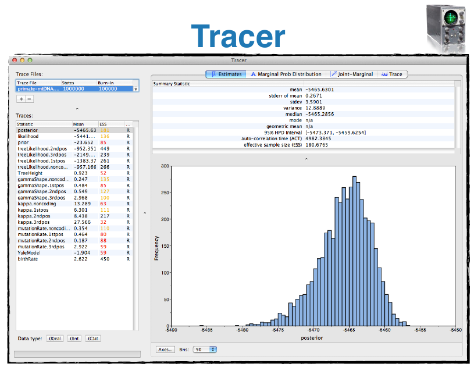Open the Estimates tab
This screenshot has height=367, width=474.
click(226, 74)
